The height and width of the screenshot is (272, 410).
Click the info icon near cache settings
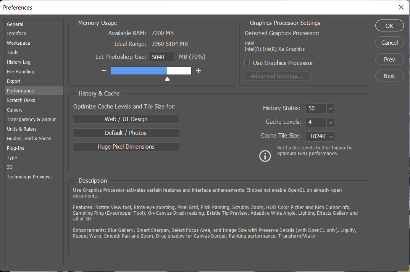pyautogui.click(x=265, y=156)
